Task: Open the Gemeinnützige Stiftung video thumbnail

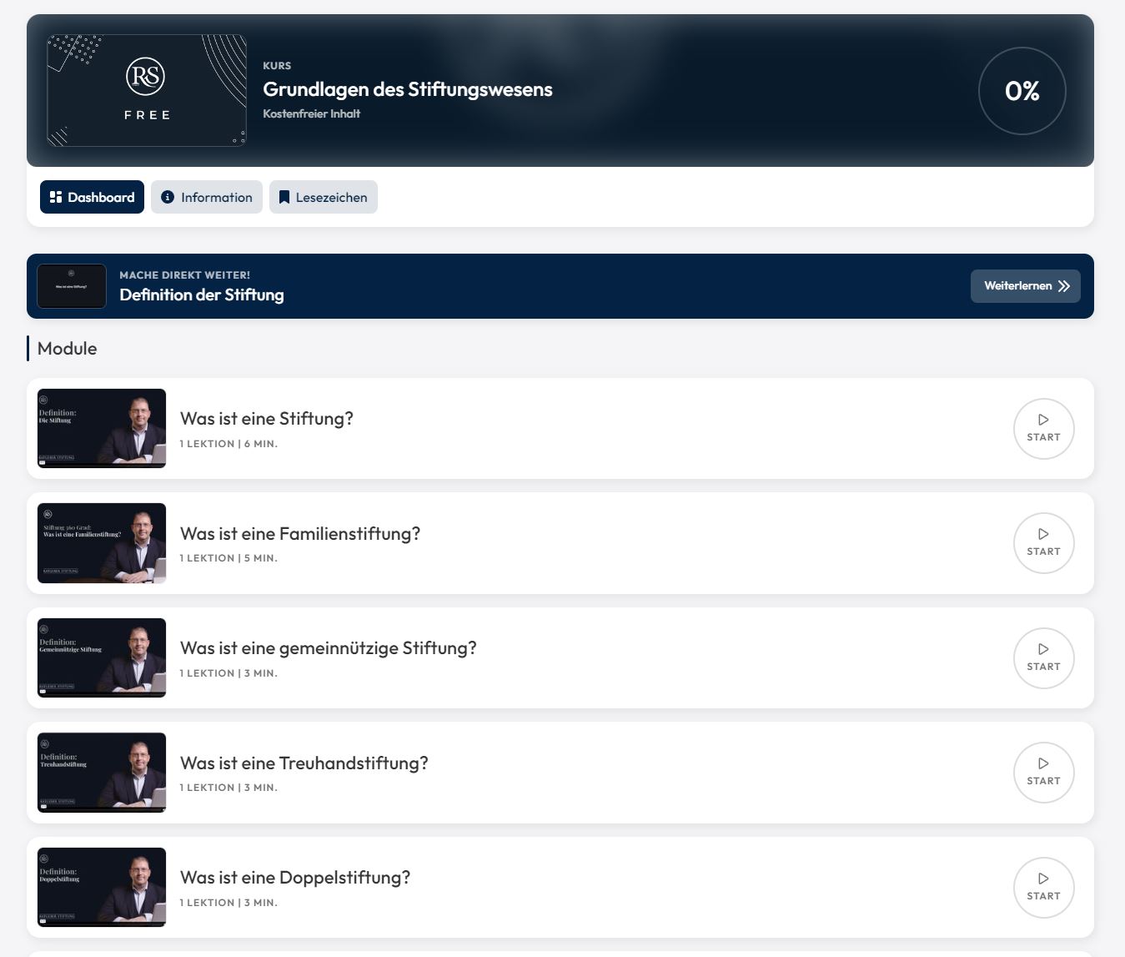Action: [102, 658]
